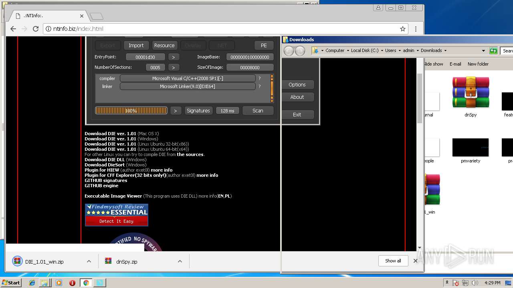The height and width of the screenshot is (288, 513).
Task: Open Chrome user profile icon
Action: [x=378, y=8]
